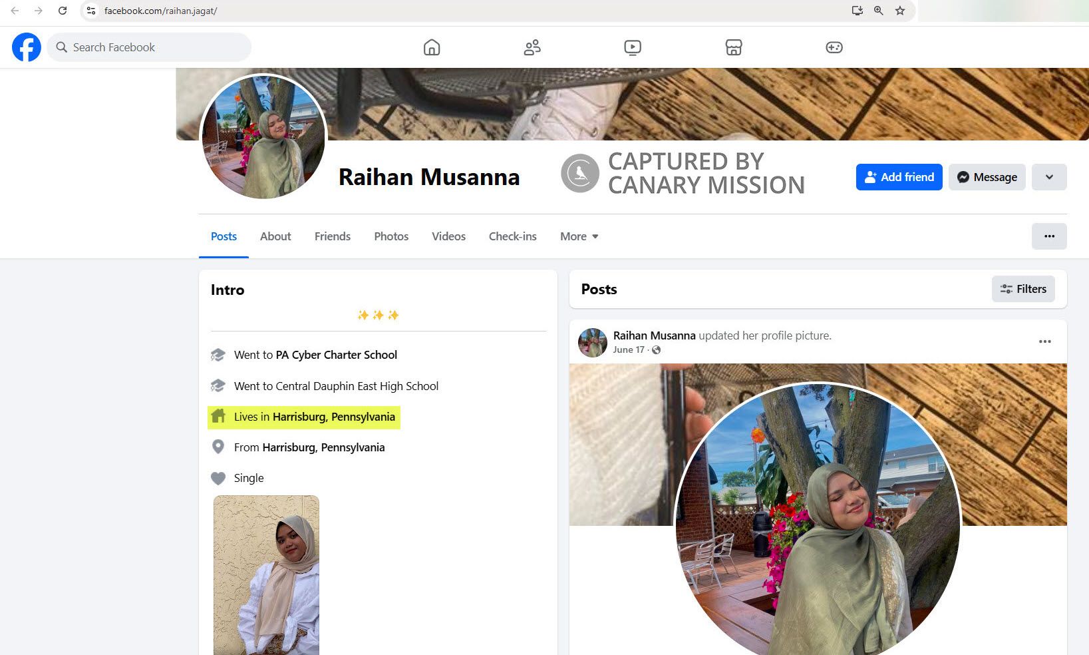Click the Add friend button
1089x655 pixels.
tap(899, 177)
